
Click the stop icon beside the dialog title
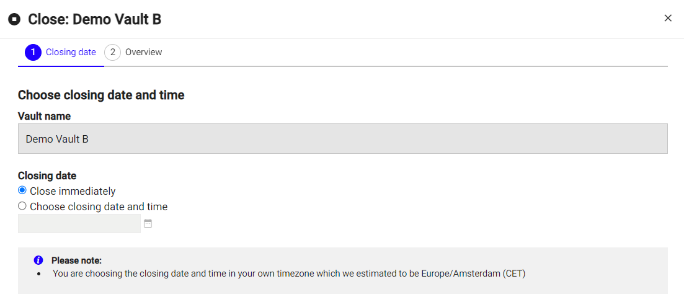[x=14, y=19]
